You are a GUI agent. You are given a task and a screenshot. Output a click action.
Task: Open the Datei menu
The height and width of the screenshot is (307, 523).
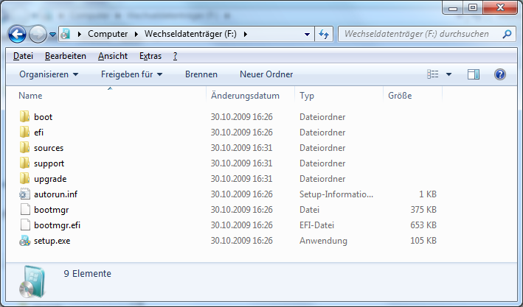coord(23,56)
